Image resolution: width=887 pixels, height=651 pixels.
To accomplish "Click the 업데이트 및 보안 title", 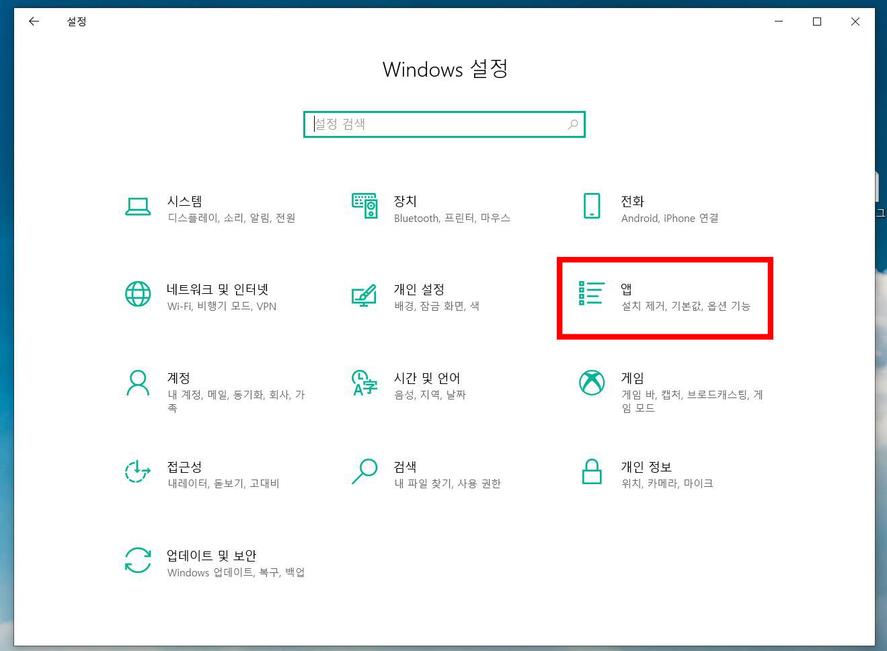I will 212,556.
